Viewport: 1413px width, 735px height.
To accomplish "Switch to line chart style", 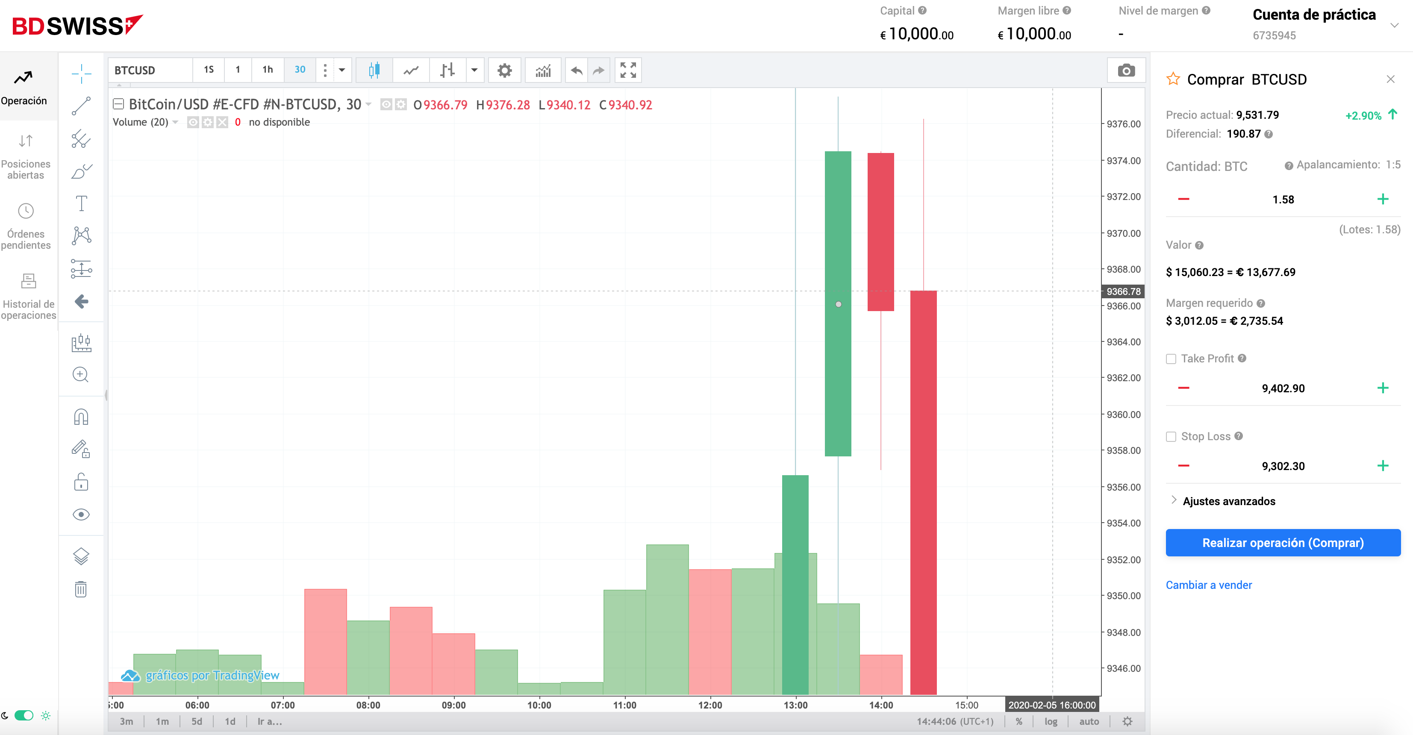I will 411,70.
